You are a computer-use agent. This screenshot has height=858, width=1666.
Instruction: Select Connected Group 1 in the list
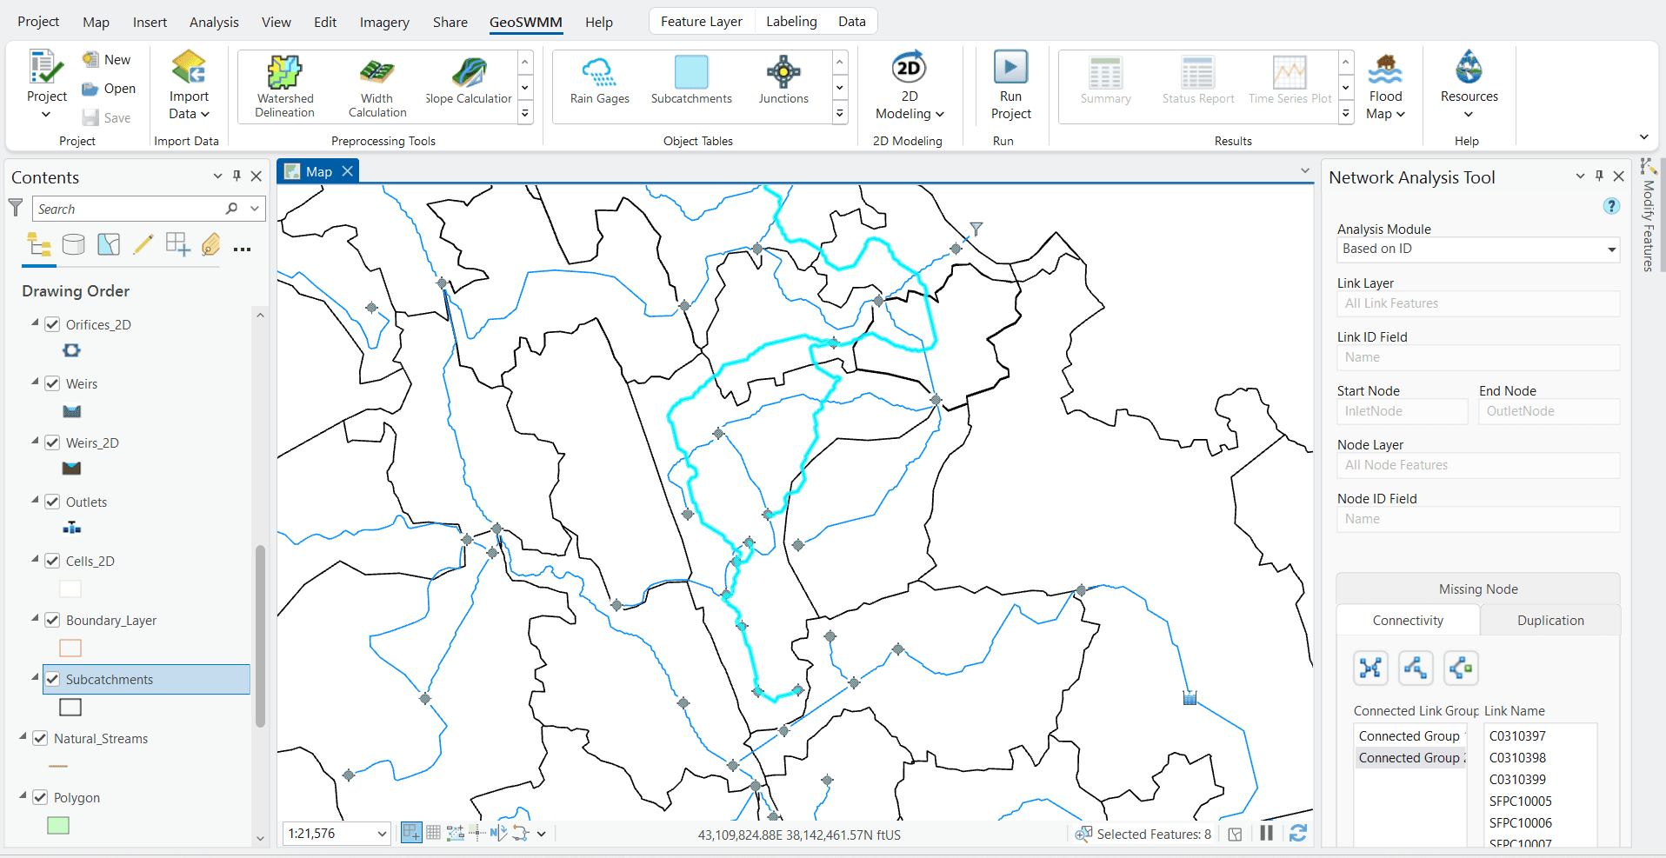tap(1409, 735)
